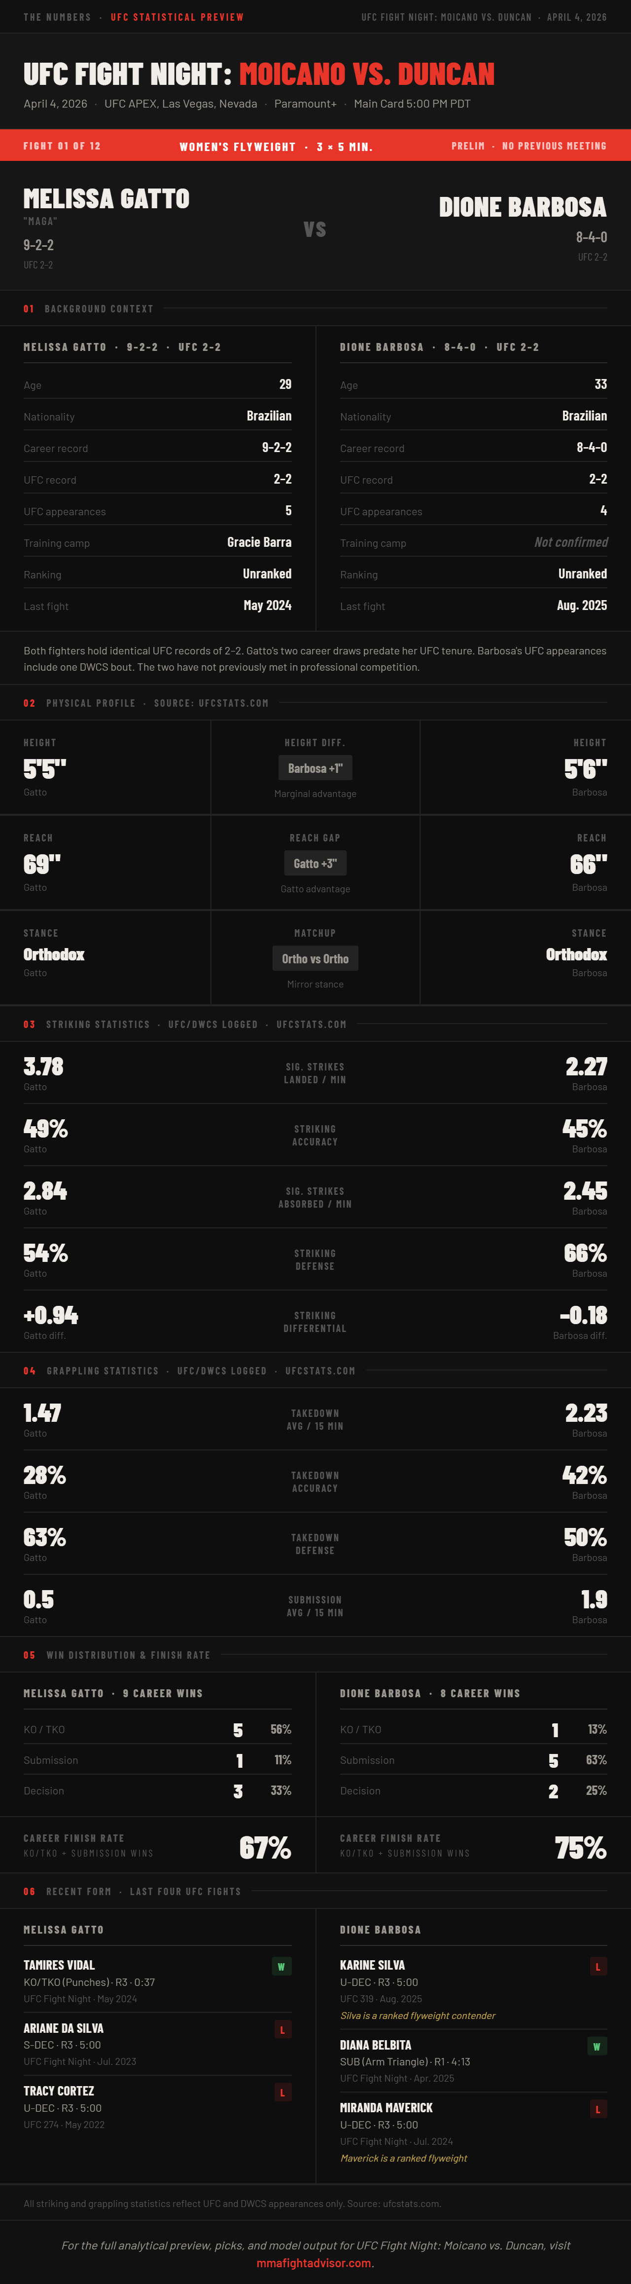
Task: Click the L badge beside Ariane Da Silva
Action: [x=282, y=2029]
